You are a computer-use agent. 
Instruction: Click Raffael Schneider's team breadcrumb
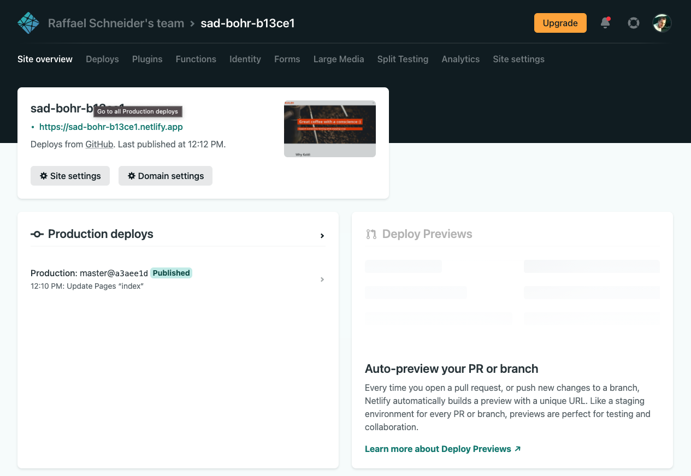pos(116,23)
